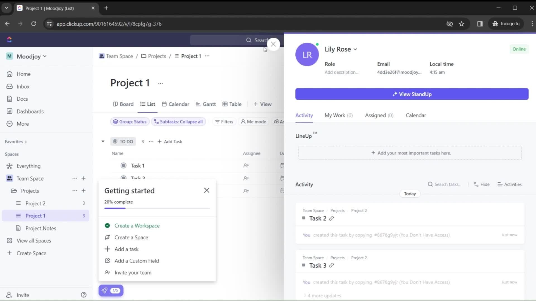Toggle the Hide option in Activity
536x301 pixels.
[482, 185]
